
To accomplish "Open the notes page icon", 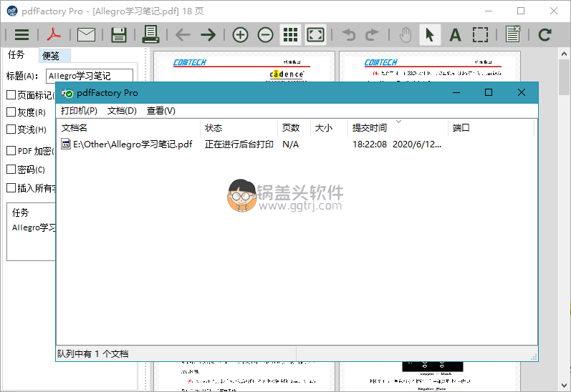I will (x=513, y=34).
